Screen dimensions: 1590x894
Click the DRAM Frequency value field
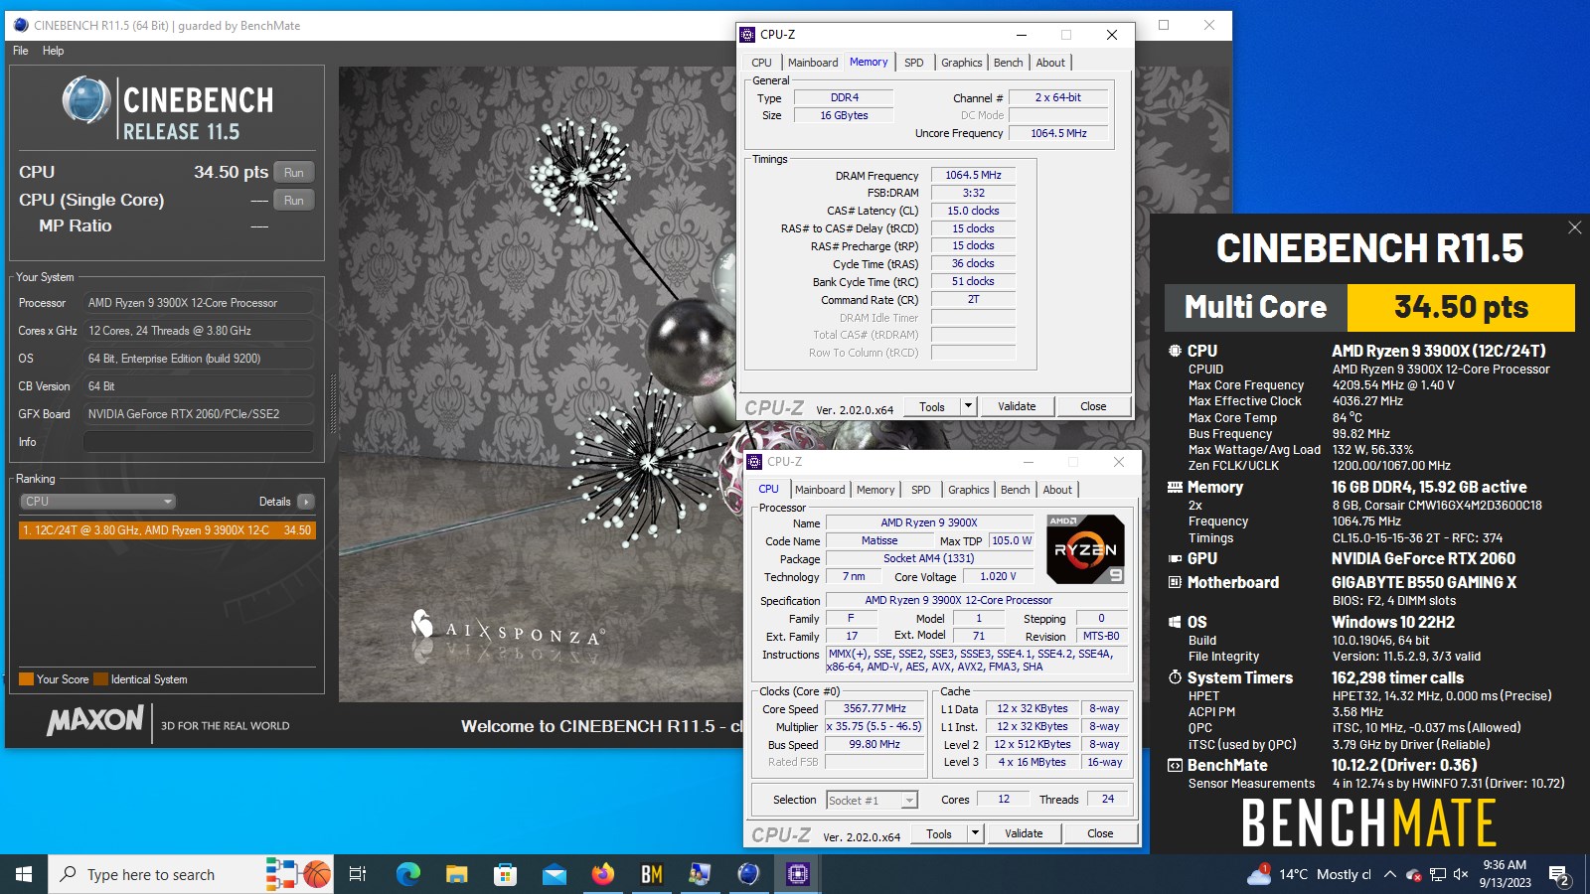click(x=973, y=175)
